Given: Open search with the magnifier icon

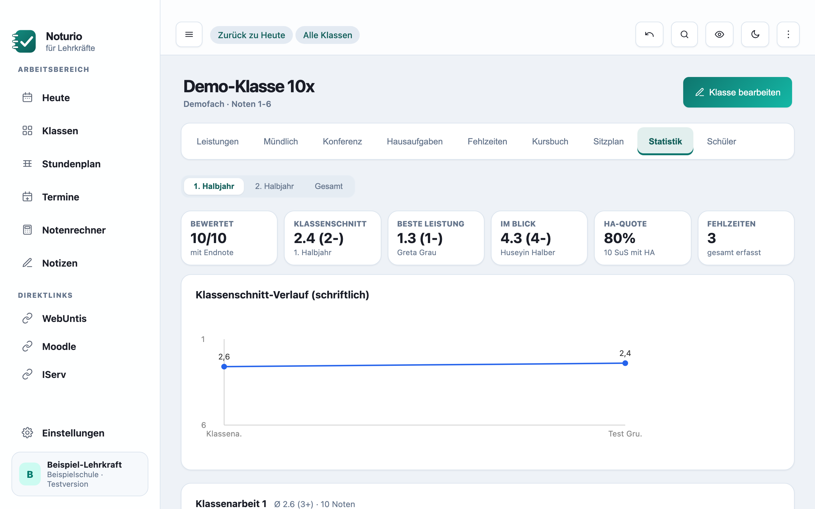Looking at the screenshot, I should [684, 34].
